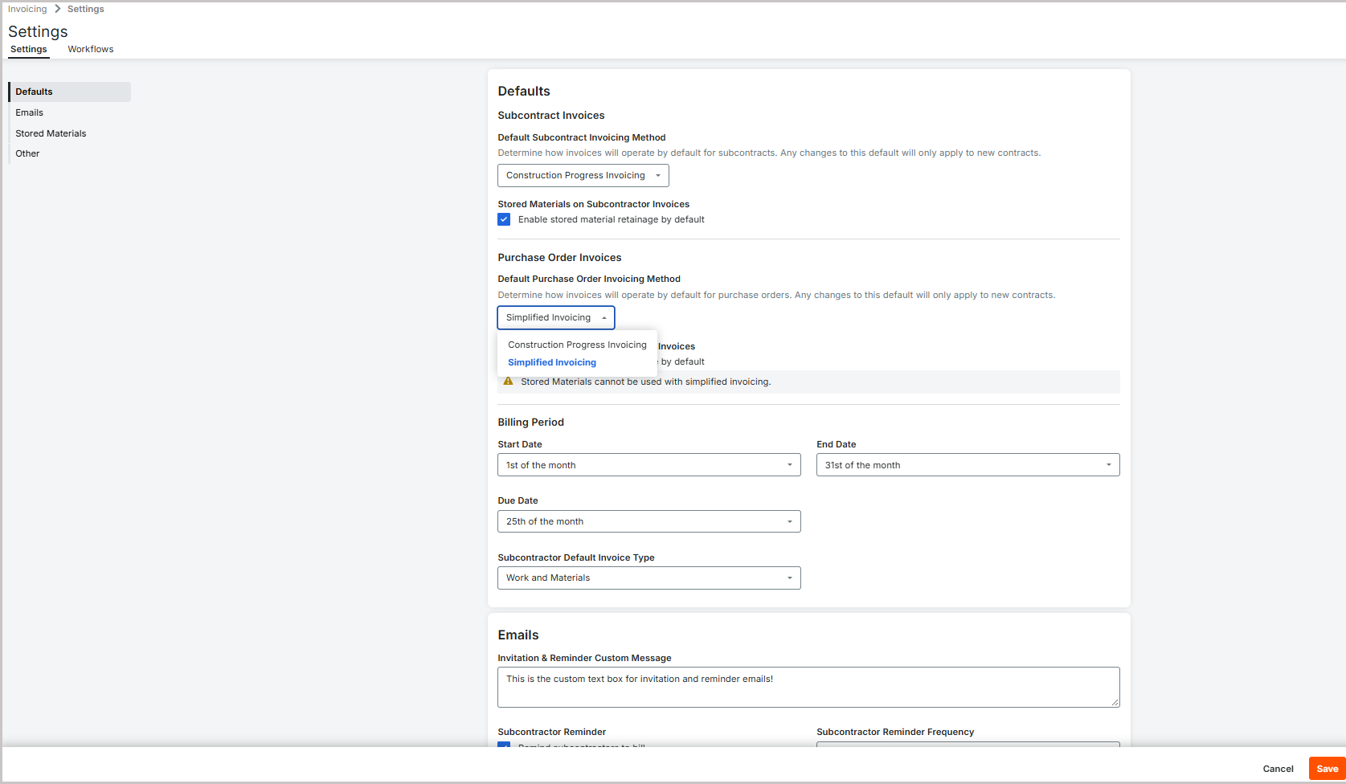This screenshot has height=784, width=1346.
Task: Click the Emails card heading
Action: [518, 635]
